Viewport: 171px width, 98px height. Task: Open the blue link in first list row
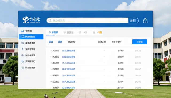[x=69, y=51]
